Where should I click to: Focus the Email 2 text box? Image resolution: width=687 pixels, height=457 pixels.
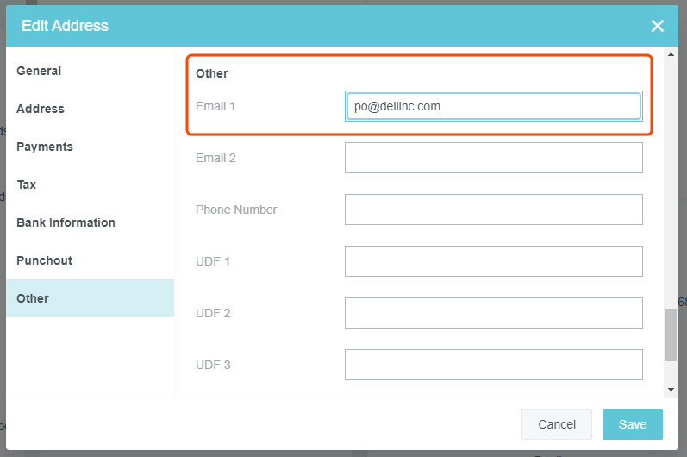point(493,158)
